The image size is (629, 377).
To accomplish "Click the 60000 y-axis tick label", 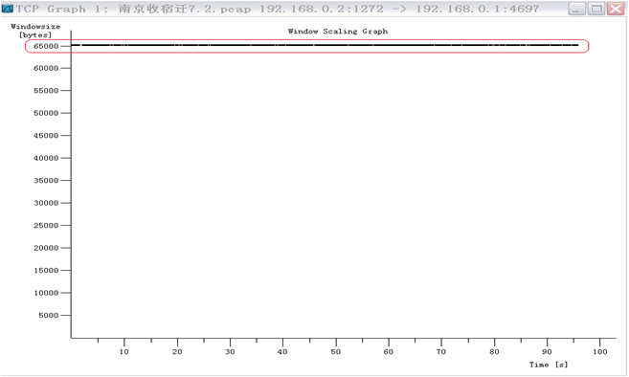I will point(46,68).
